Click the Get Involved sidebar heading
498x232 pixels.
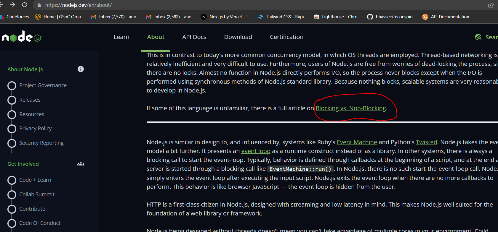[x=23, y=164]
